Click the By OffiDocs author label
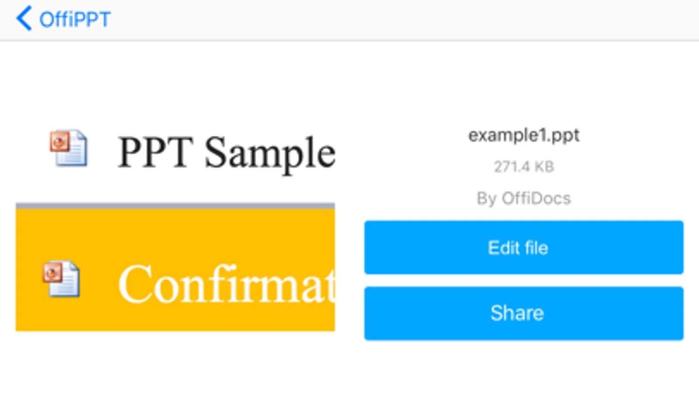This screenshot has width=699, height=393. pyautogui.click(x=524, y=199)
